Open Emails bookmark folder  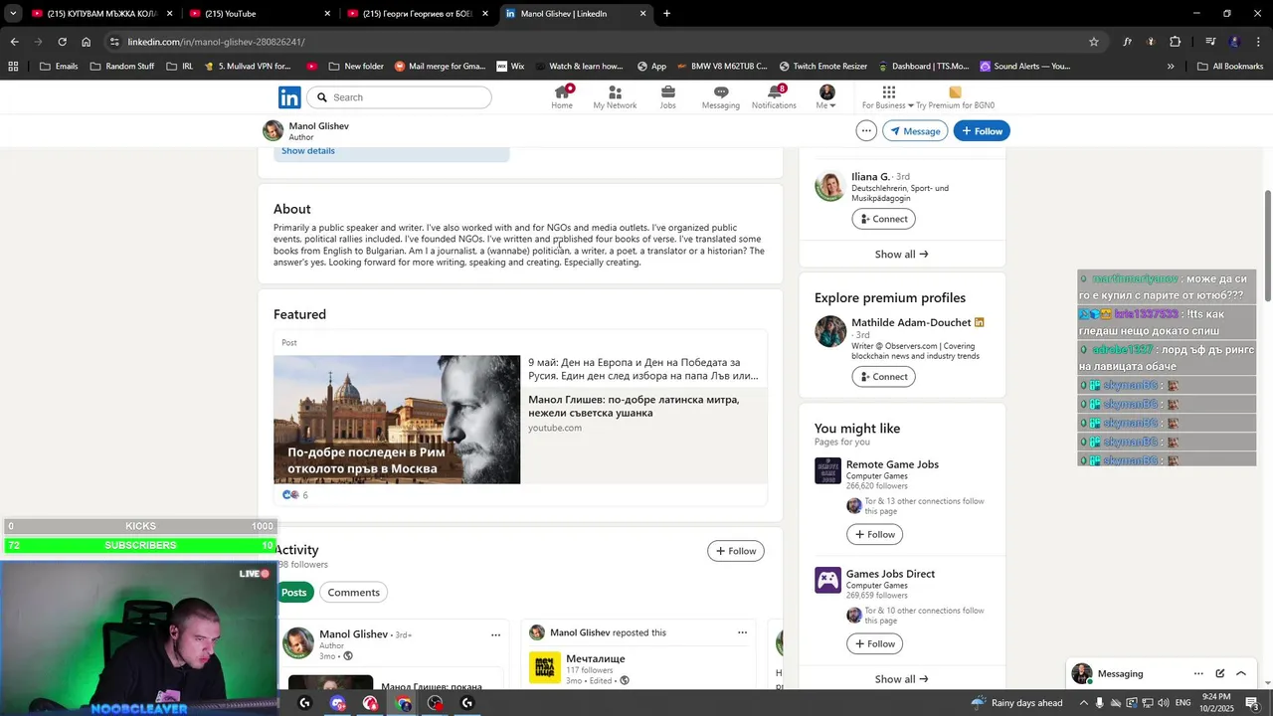click(59, 67)
